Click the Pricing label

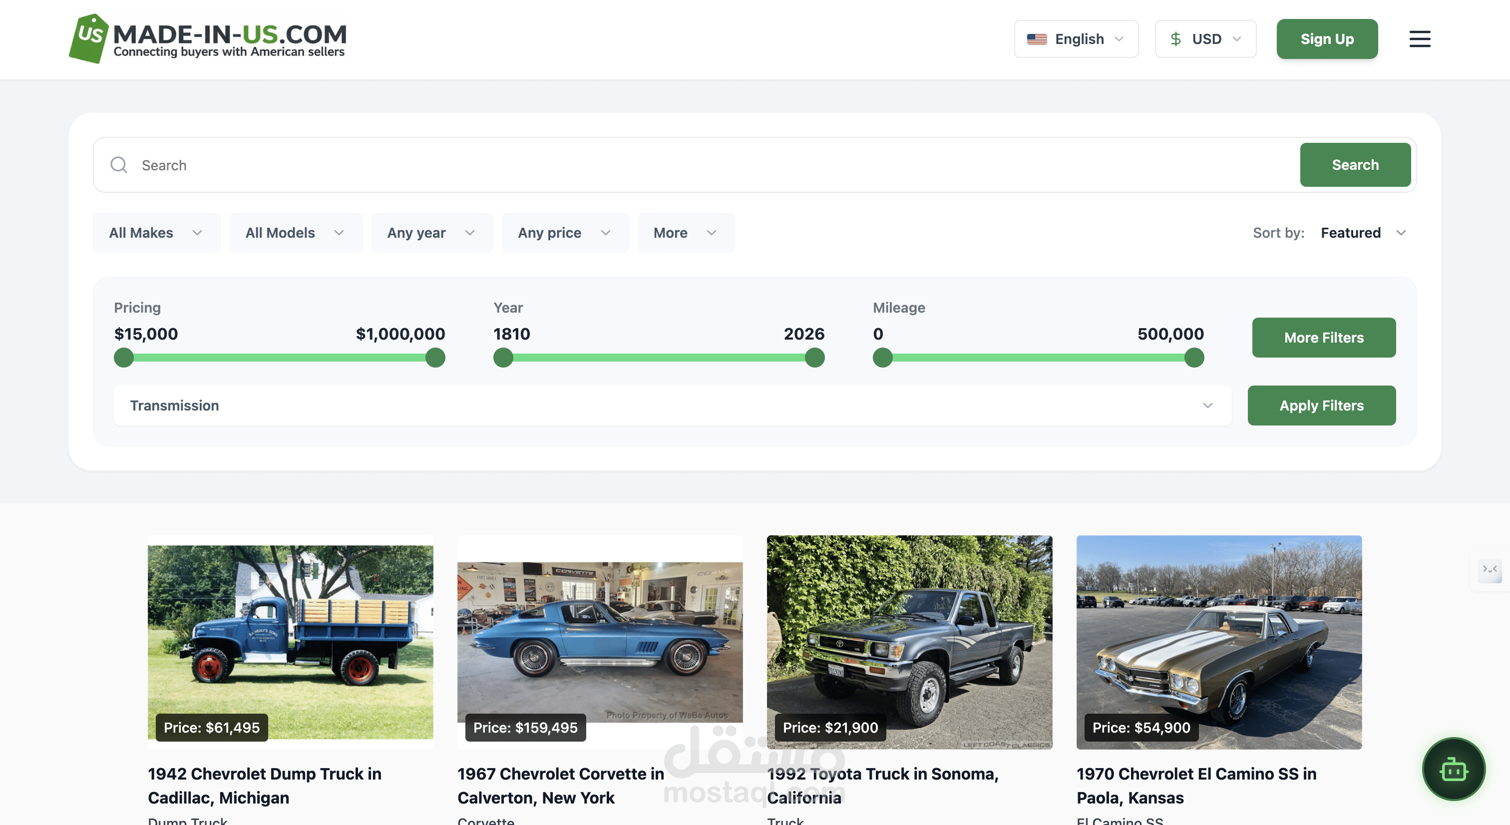(137, 307)
